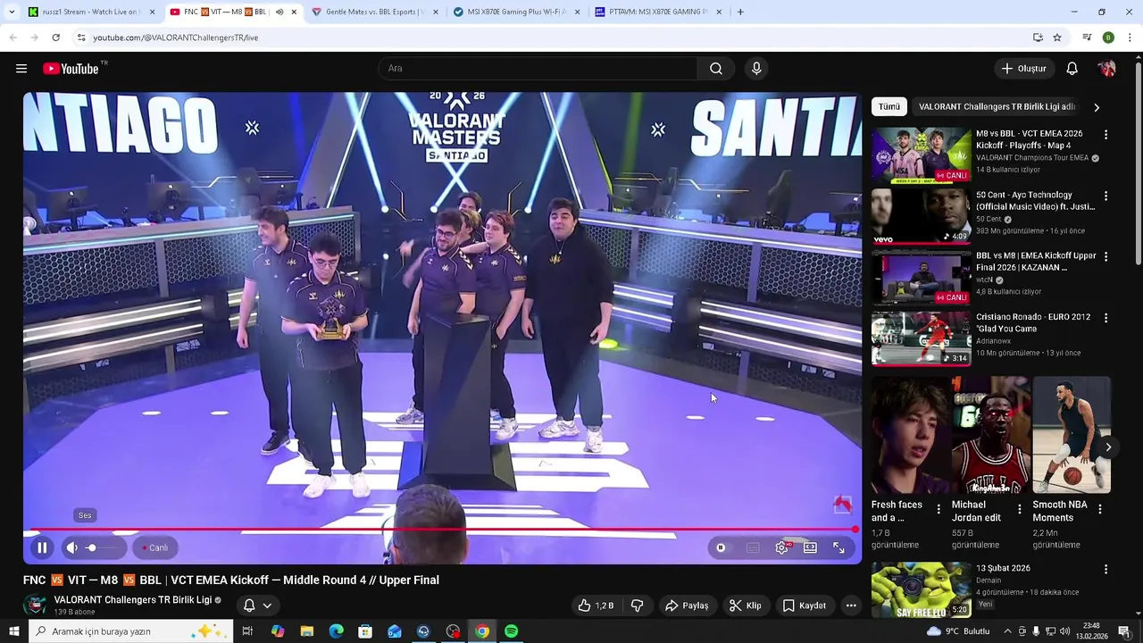The width and height of the screenshot is (1143, 643).
Task: Open options for 50 Cent Ayo Technology
Action: coord(1105,196)
